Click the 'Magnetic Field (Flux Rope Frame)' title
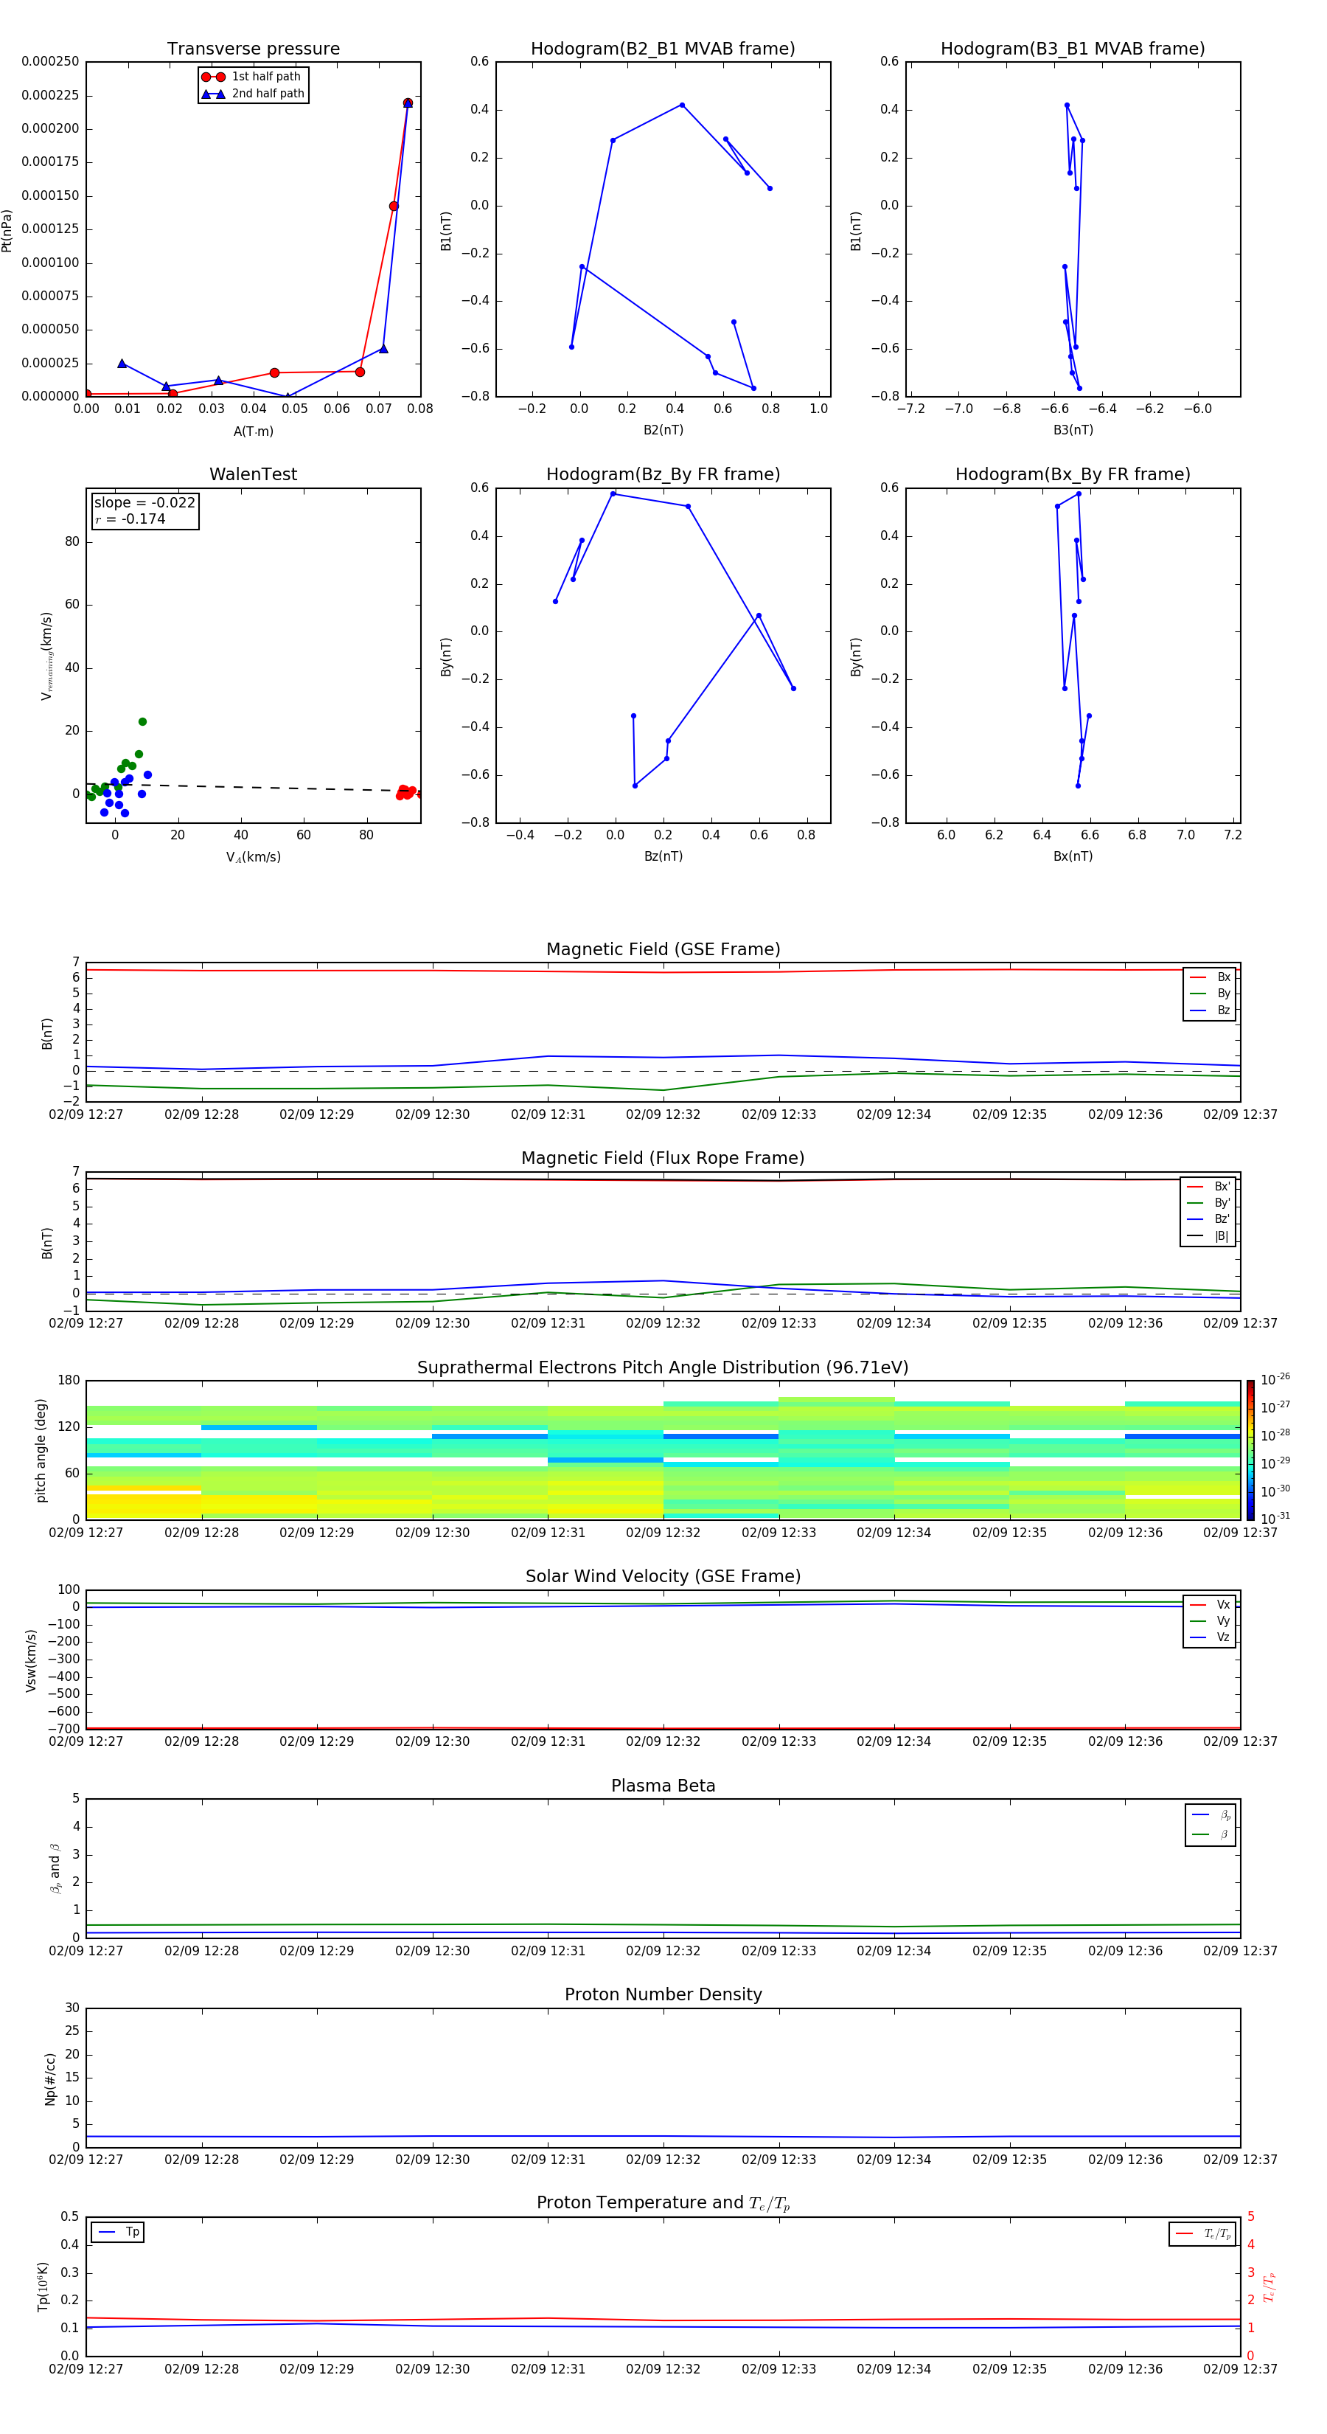The height and width of the screenshot is (2434, 1327). click(663, 1159)
